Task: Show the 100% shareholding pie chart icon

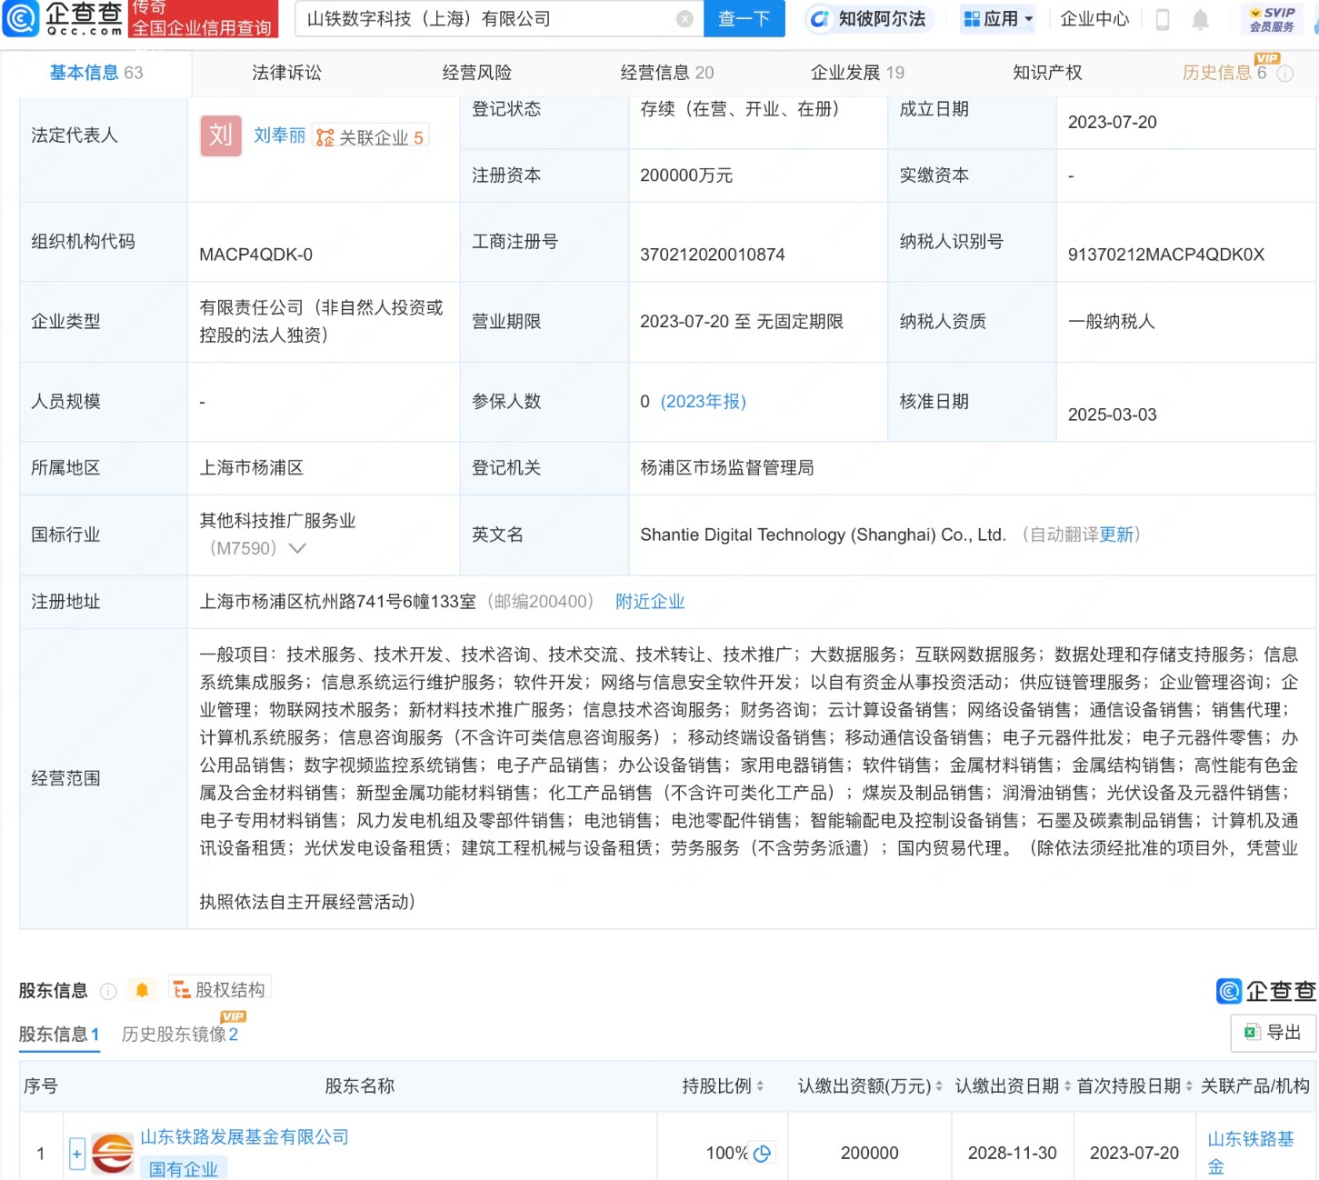Action: coord(763,1153)
